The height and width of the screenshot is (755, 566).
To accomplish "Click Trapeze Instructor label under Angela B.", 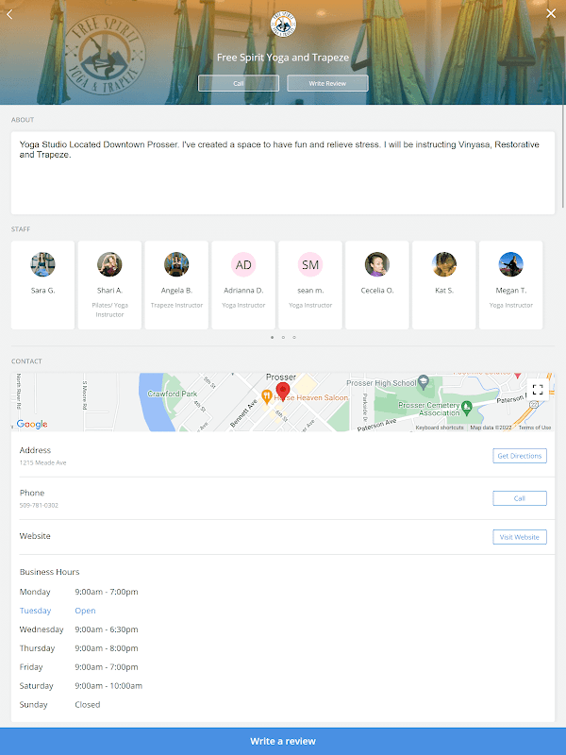I will tap(176, 305).
